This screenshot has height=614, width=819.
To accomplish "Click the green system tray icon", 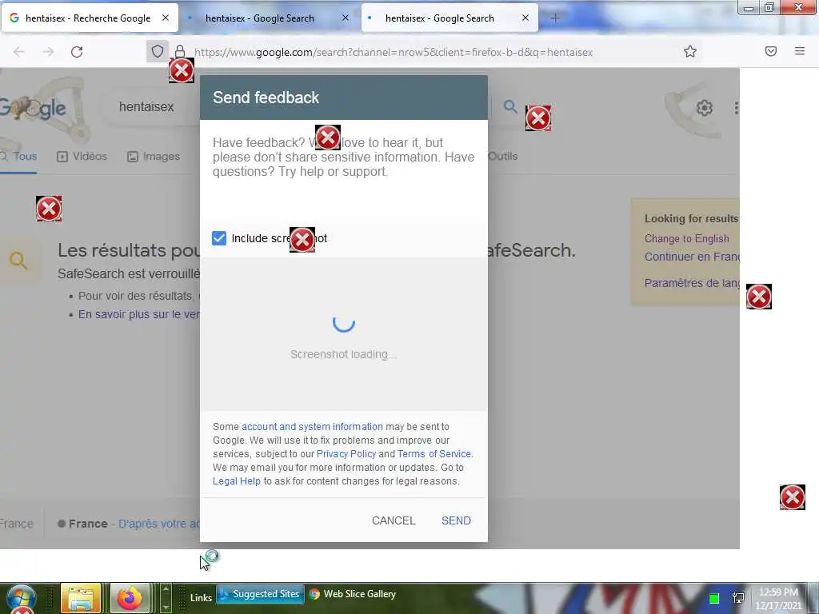I will click(x=714, y=598).
